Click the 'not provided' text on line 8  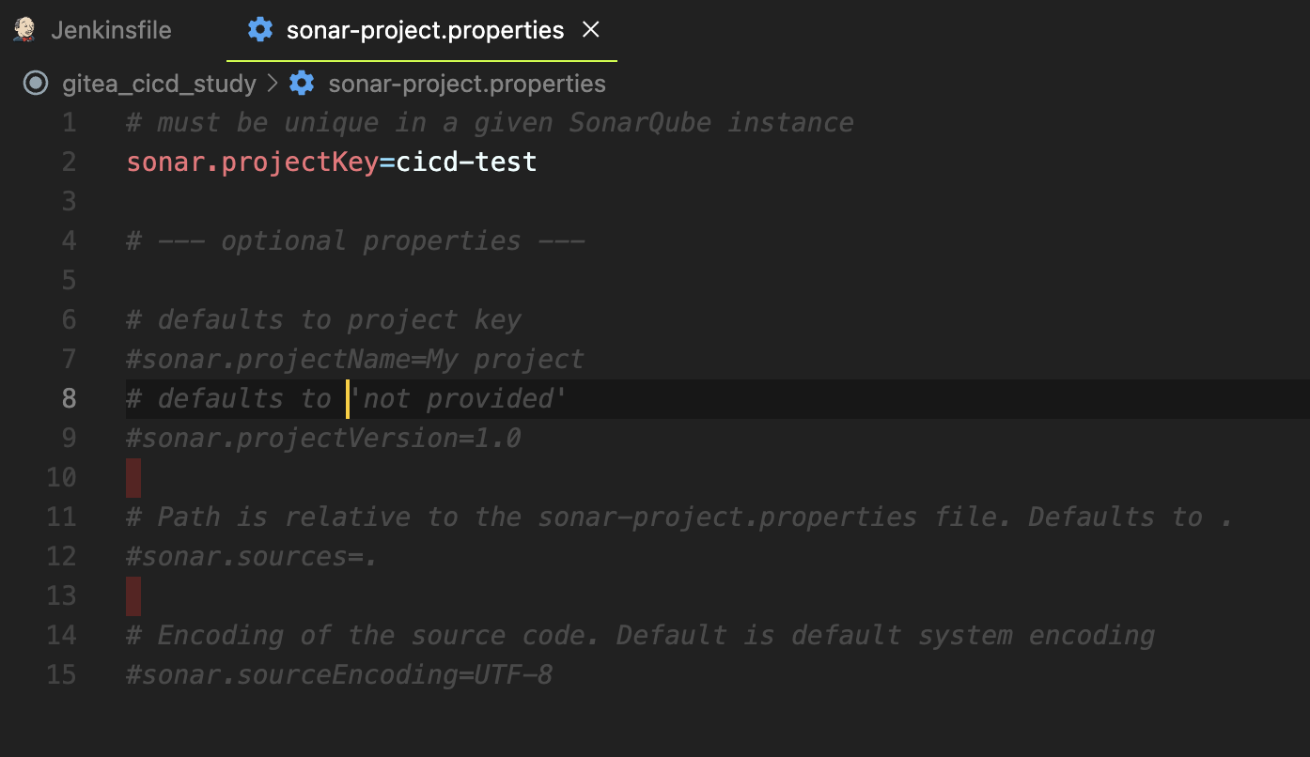pyautogui.click(x=458, y=398)
